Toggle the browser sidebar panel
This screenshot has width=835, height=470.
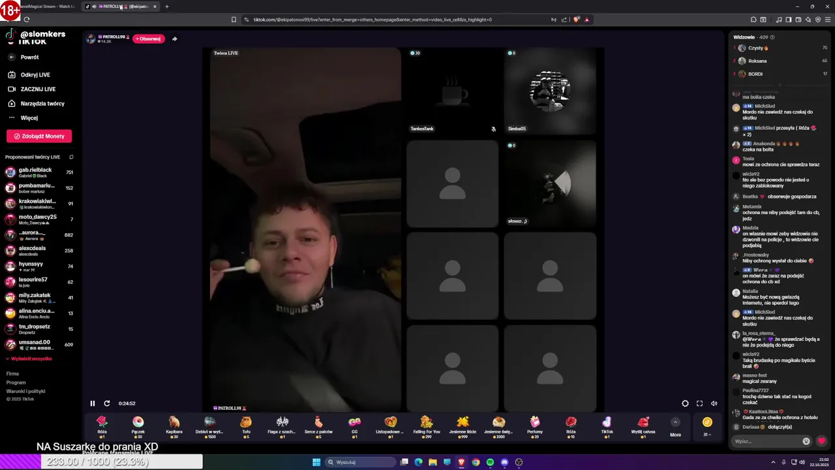pos(789,20)
